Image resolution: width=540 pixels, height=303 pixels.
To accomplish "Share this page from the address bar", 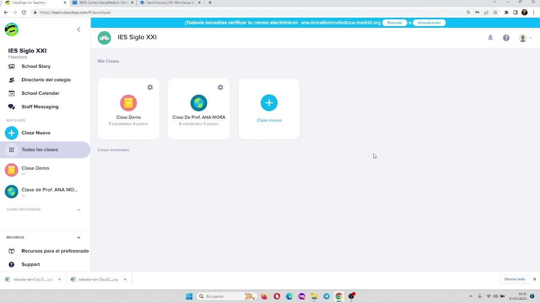I will [486, 12].
